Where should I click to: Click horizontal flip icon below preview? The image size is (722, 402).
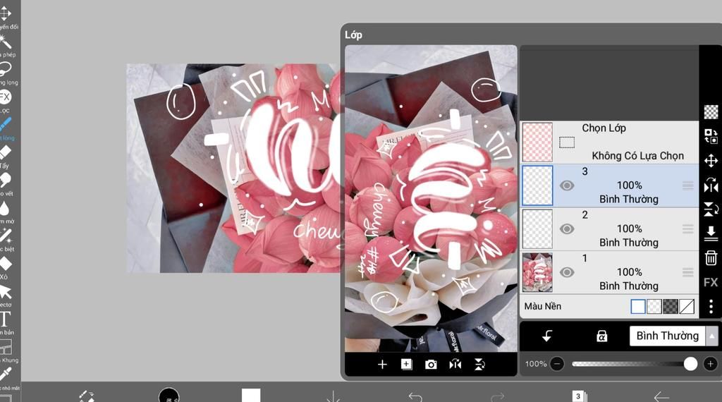(455, 365)
